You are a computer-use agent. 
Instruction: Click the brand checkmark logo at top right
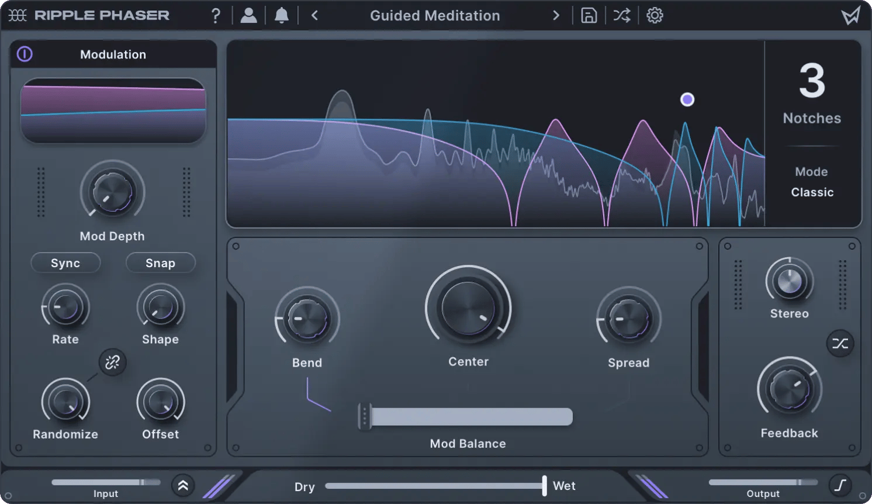(850, 15)
